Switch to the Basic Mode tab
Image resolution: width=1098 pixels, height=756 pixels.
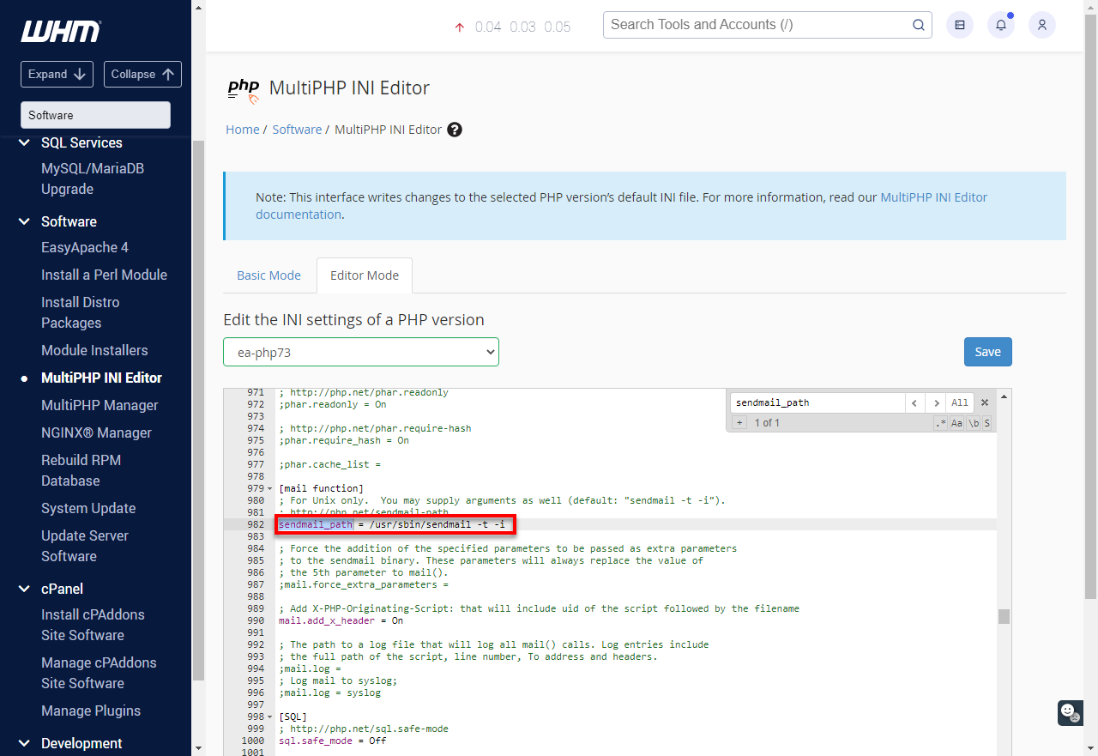(x=268, y=275)
